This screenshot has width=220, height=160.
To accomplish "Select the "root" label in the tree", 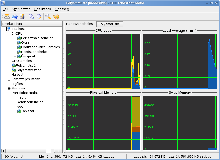I will click(20, 107).
